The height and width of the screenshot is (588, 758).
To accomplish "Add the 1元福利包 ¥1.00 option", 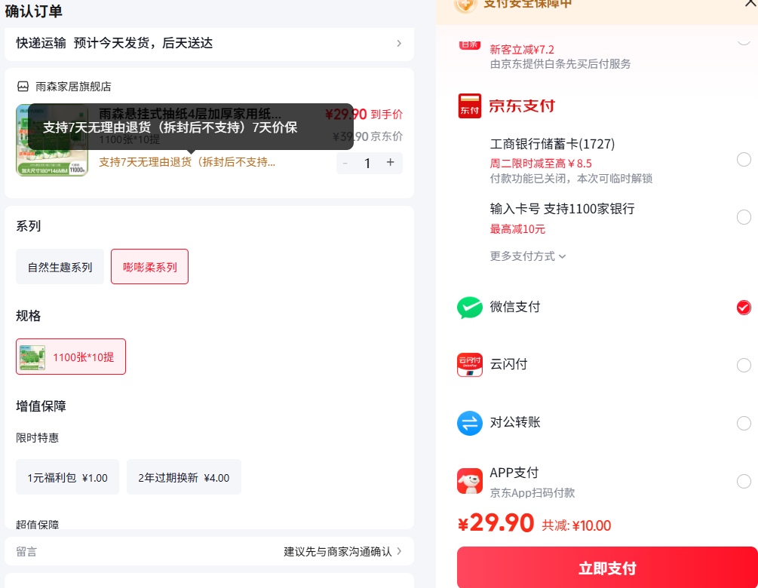I will click(x=67, y=477).
